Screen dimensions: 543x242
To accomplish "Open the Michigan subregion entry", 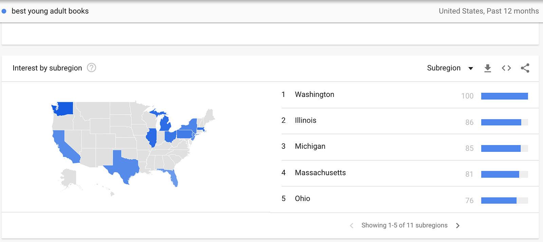I will [310, 146].
